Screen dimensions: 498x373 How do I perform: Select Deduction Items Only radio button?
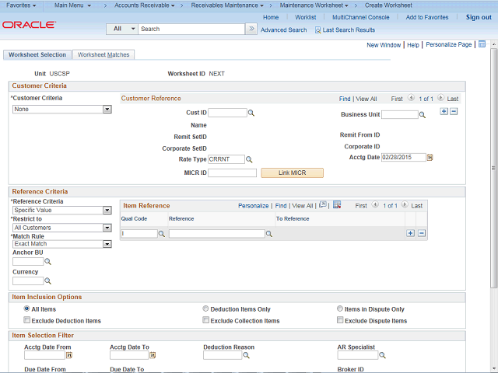click(x=205, y=309)
